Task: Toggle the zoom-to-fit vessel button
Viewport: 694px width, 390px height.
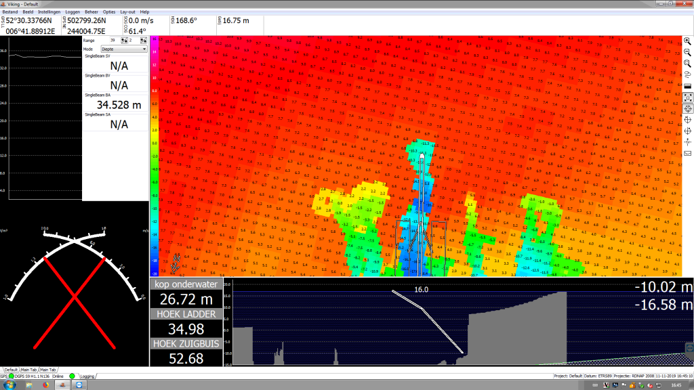Action: click(x=687, y=97)
